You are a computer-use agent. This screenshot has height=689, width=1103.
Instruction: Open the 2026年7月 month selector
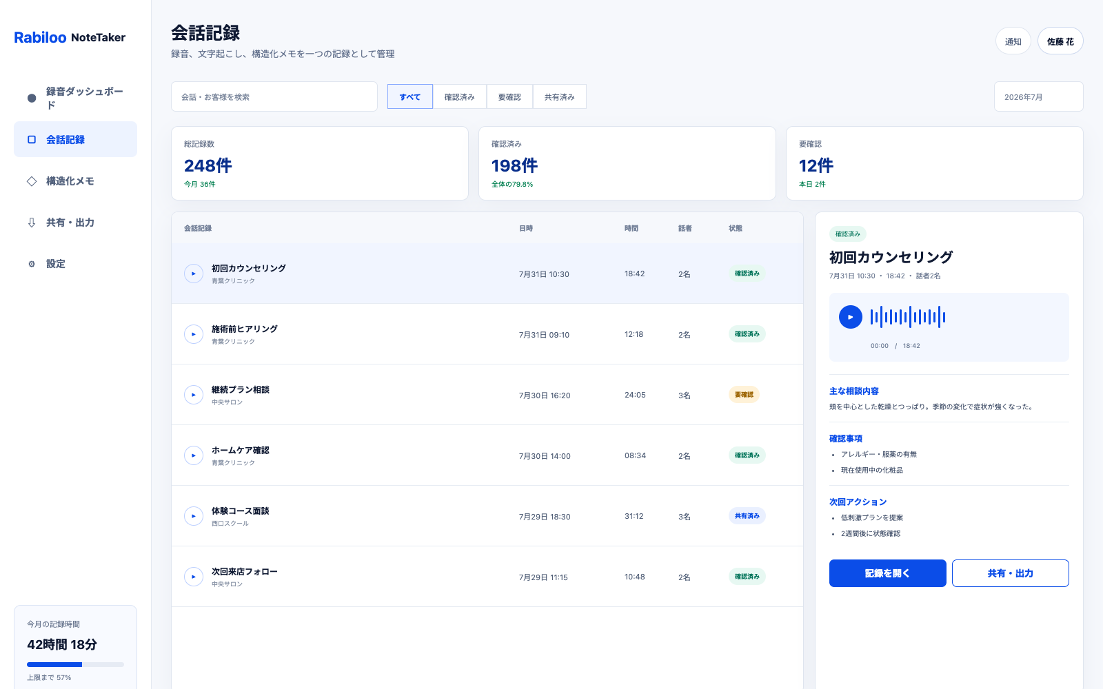pyautogui.click(x=1039, y=96)
